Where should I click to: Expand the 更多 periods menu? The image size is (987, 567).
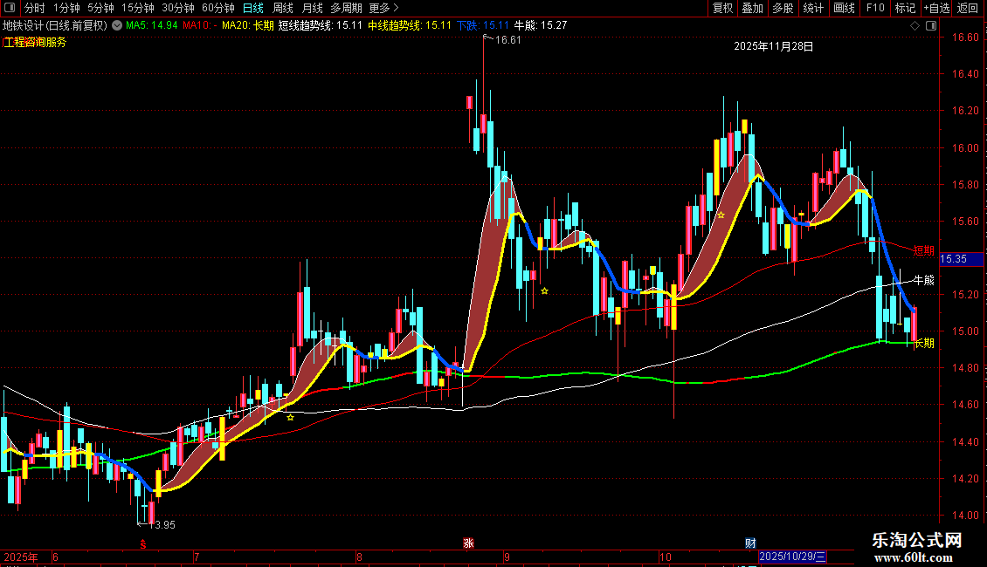pos(383,8)
